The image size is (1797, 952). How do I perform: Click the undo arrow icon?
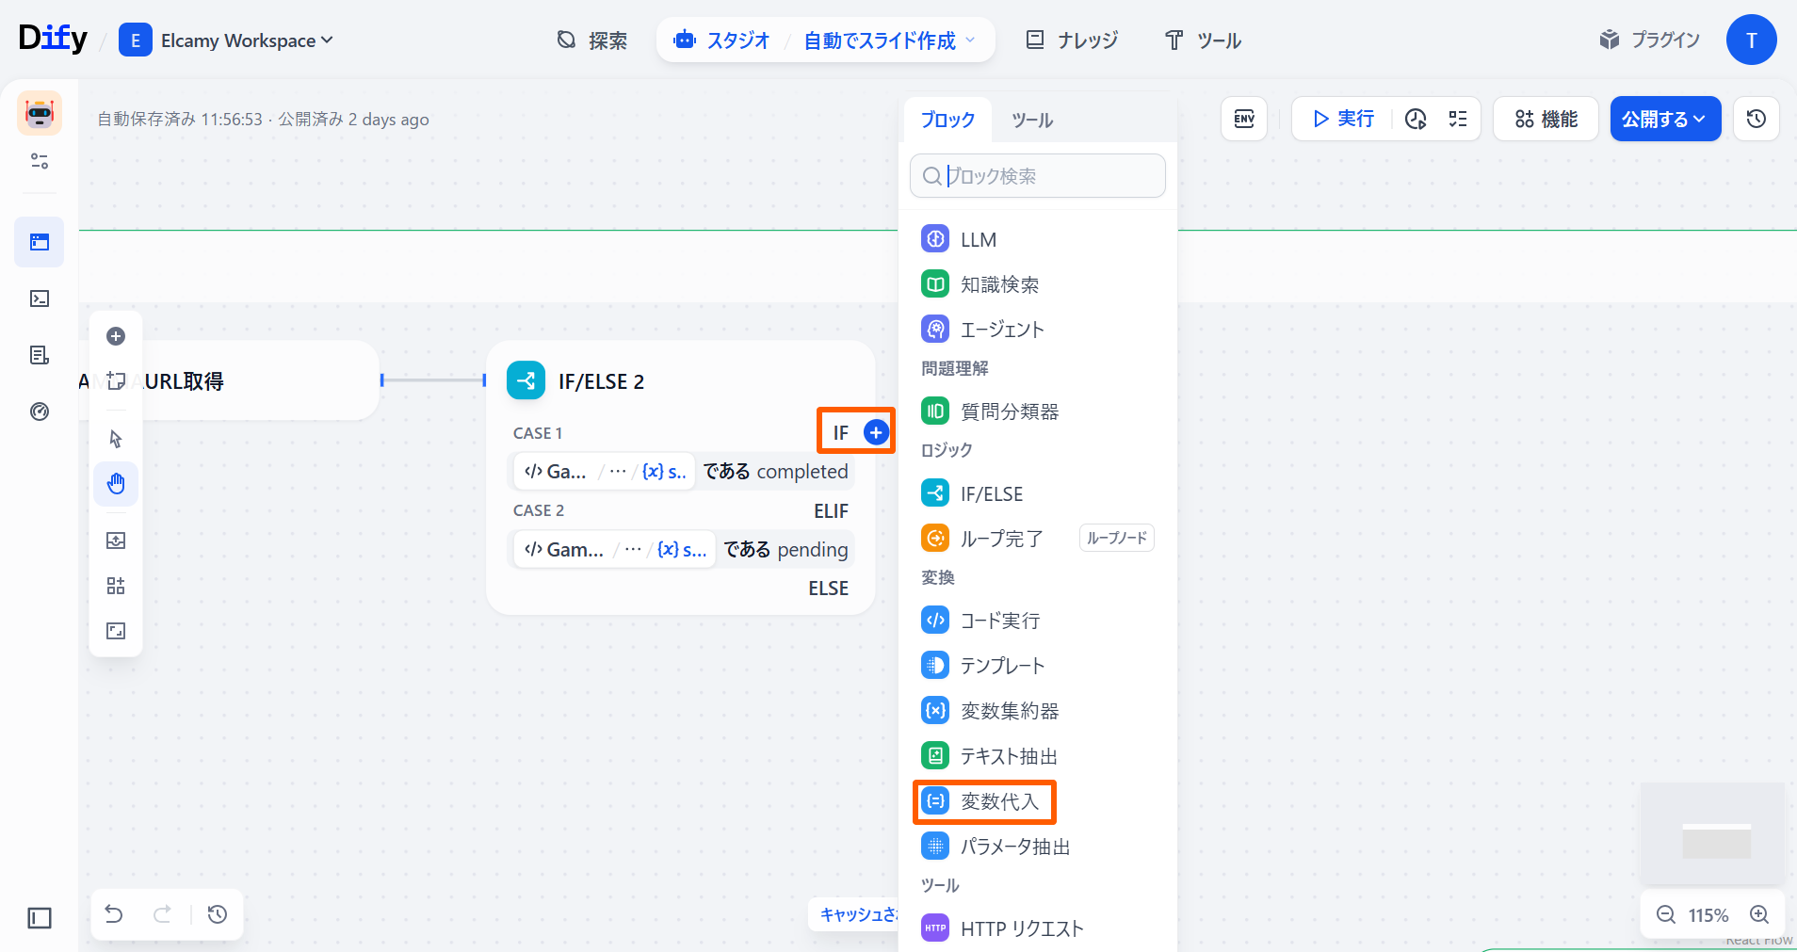114,914
